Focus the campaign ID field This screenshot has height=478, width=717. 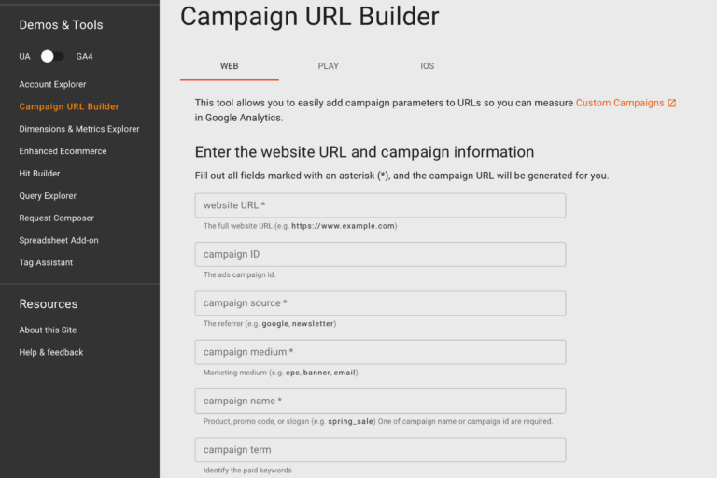(x=381, y=254)
